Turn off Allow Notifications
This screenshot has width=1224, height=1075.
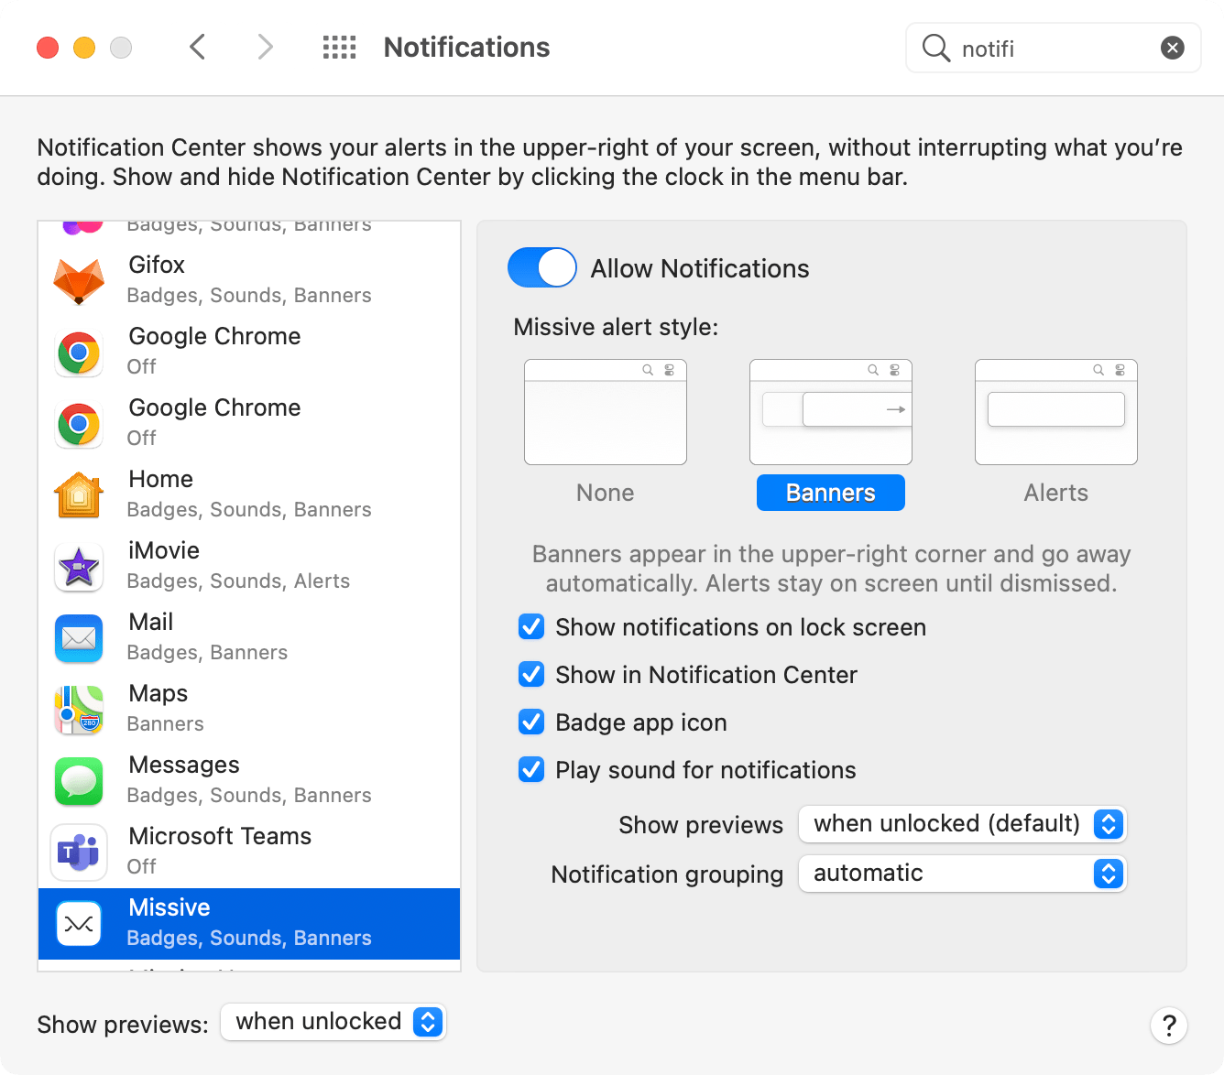pos(541,267)
